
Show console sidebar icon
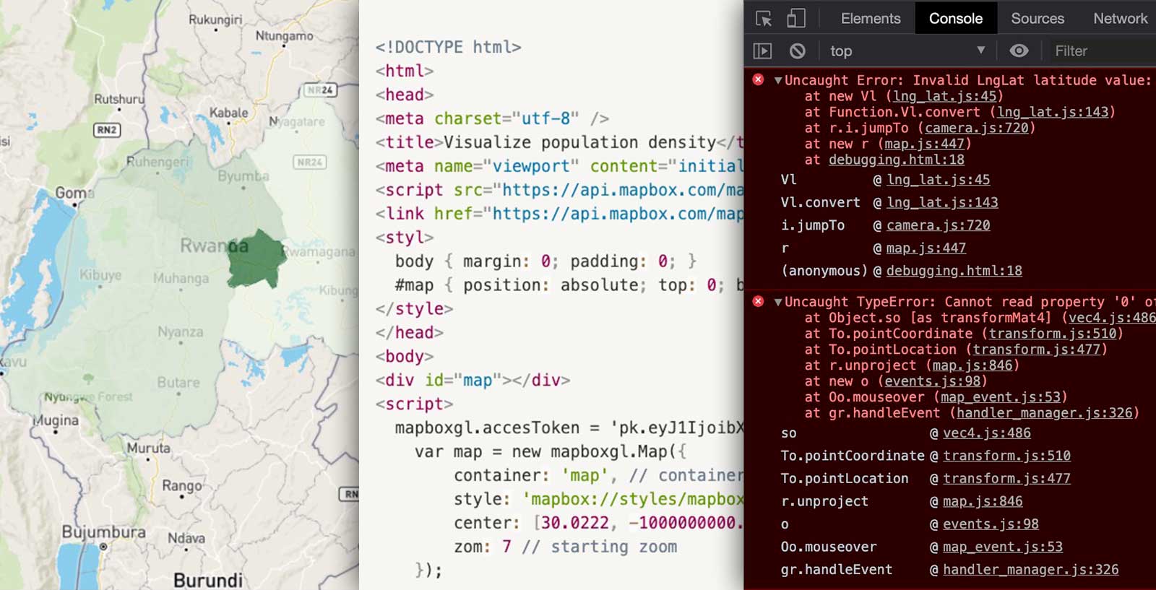[x=762, y=51]
